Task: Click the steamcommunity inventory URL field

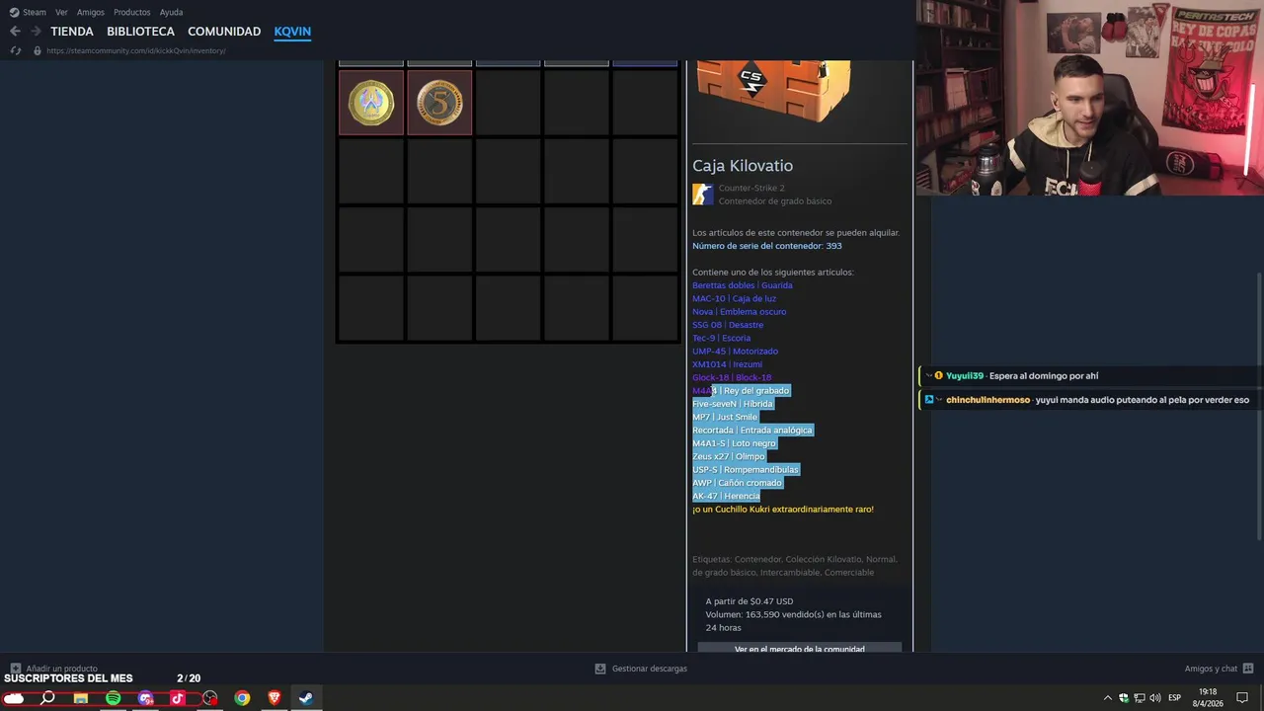Action: pos(136,50)
